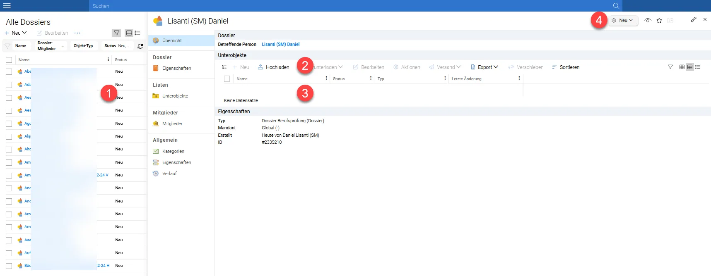
Task: Open the Typ column menu in Unterobjekte
Action: 445,78
